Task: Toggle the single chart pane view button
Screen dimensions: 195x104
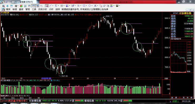Action: 33,6
